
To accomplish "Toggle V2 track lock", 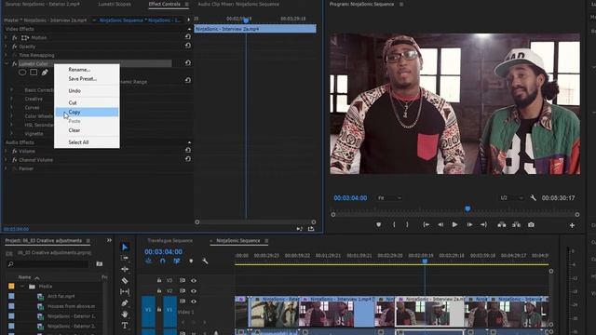I will (159, 290).
